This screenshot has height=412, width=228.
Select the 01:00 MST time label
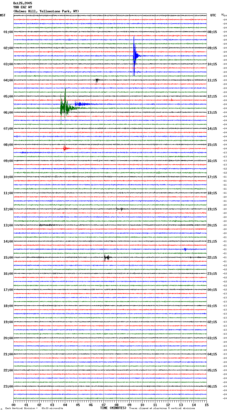click(8, 32)
